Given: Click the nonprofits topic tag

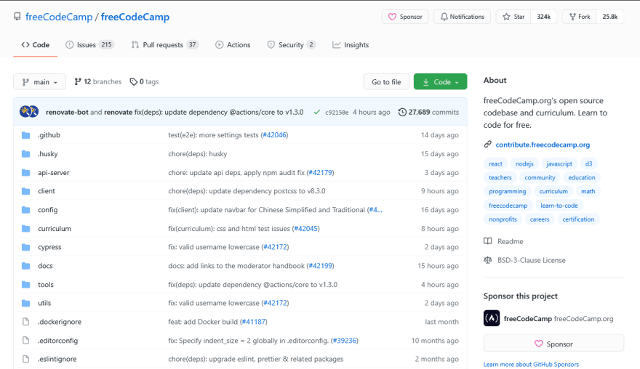Looking at the screenshot, I should tap(503, 219).
